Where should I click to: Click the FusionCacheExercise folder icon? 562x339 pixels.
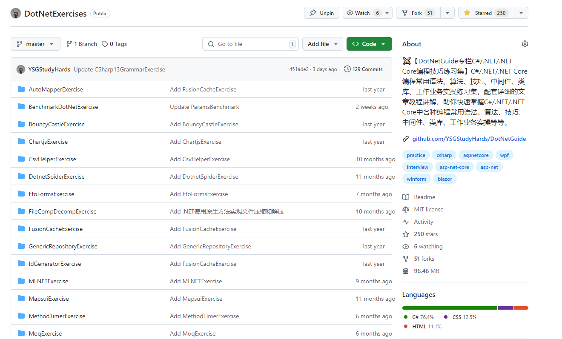coord(21,229)
